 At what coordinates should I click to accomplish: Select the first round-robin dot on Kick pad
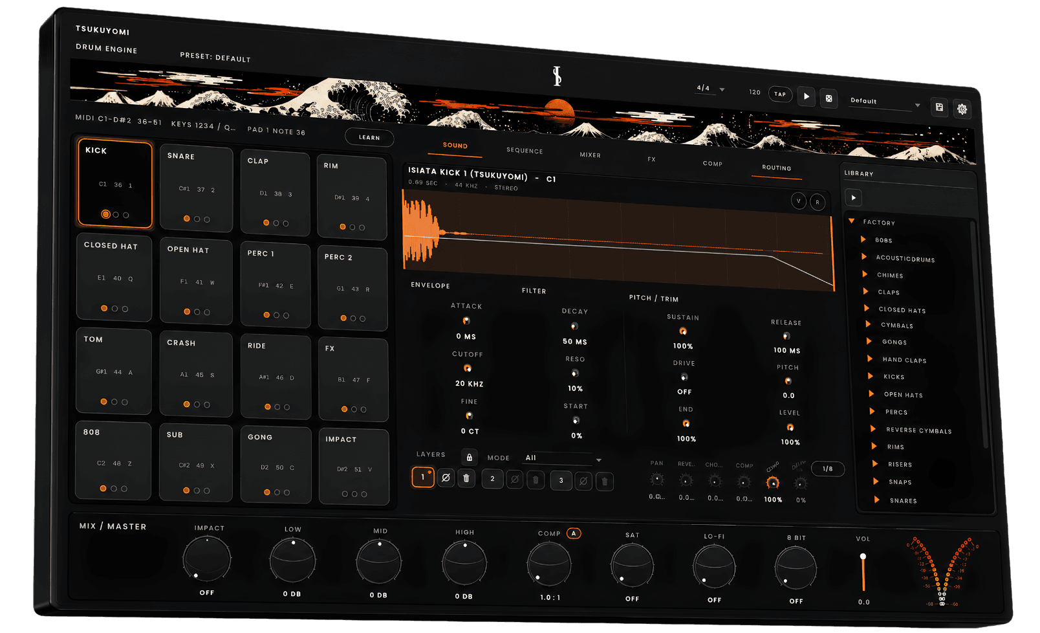point(105,214)
